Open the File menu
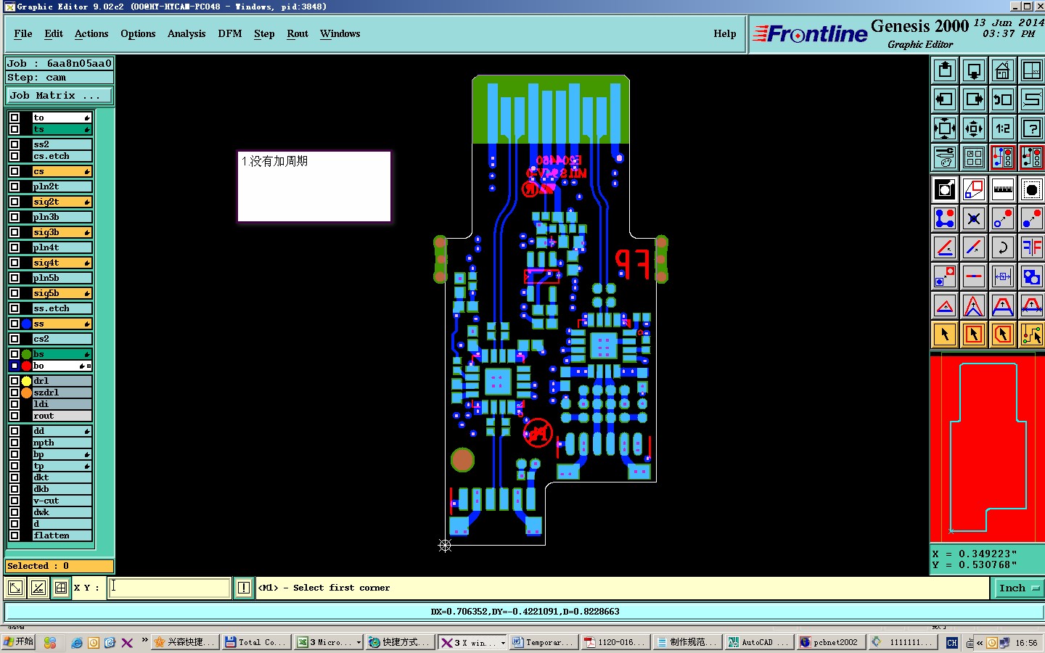The image size is (1045, 653). 23,33
